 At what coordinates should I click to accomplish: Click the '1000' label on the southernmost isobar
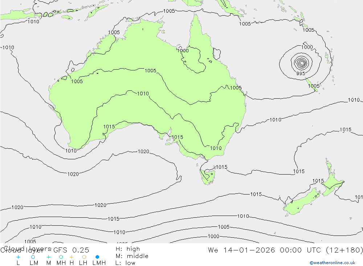213,236
